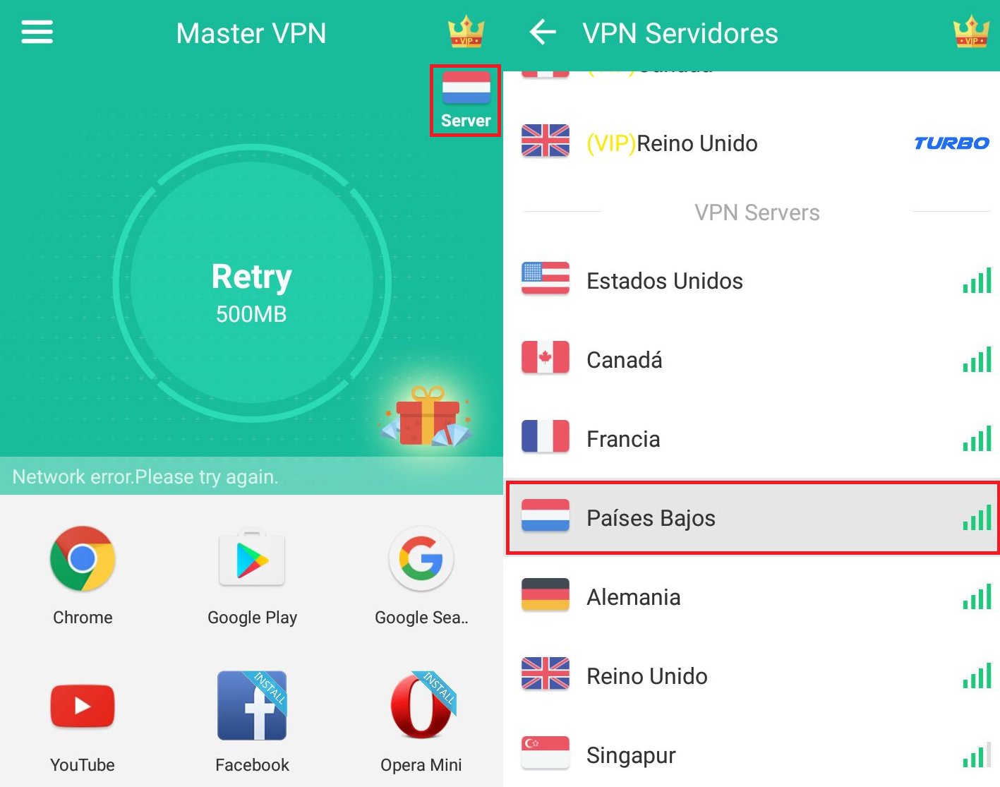1000x787 pixels.
Task: Open the Server flag selector
Action: [466, 100]
